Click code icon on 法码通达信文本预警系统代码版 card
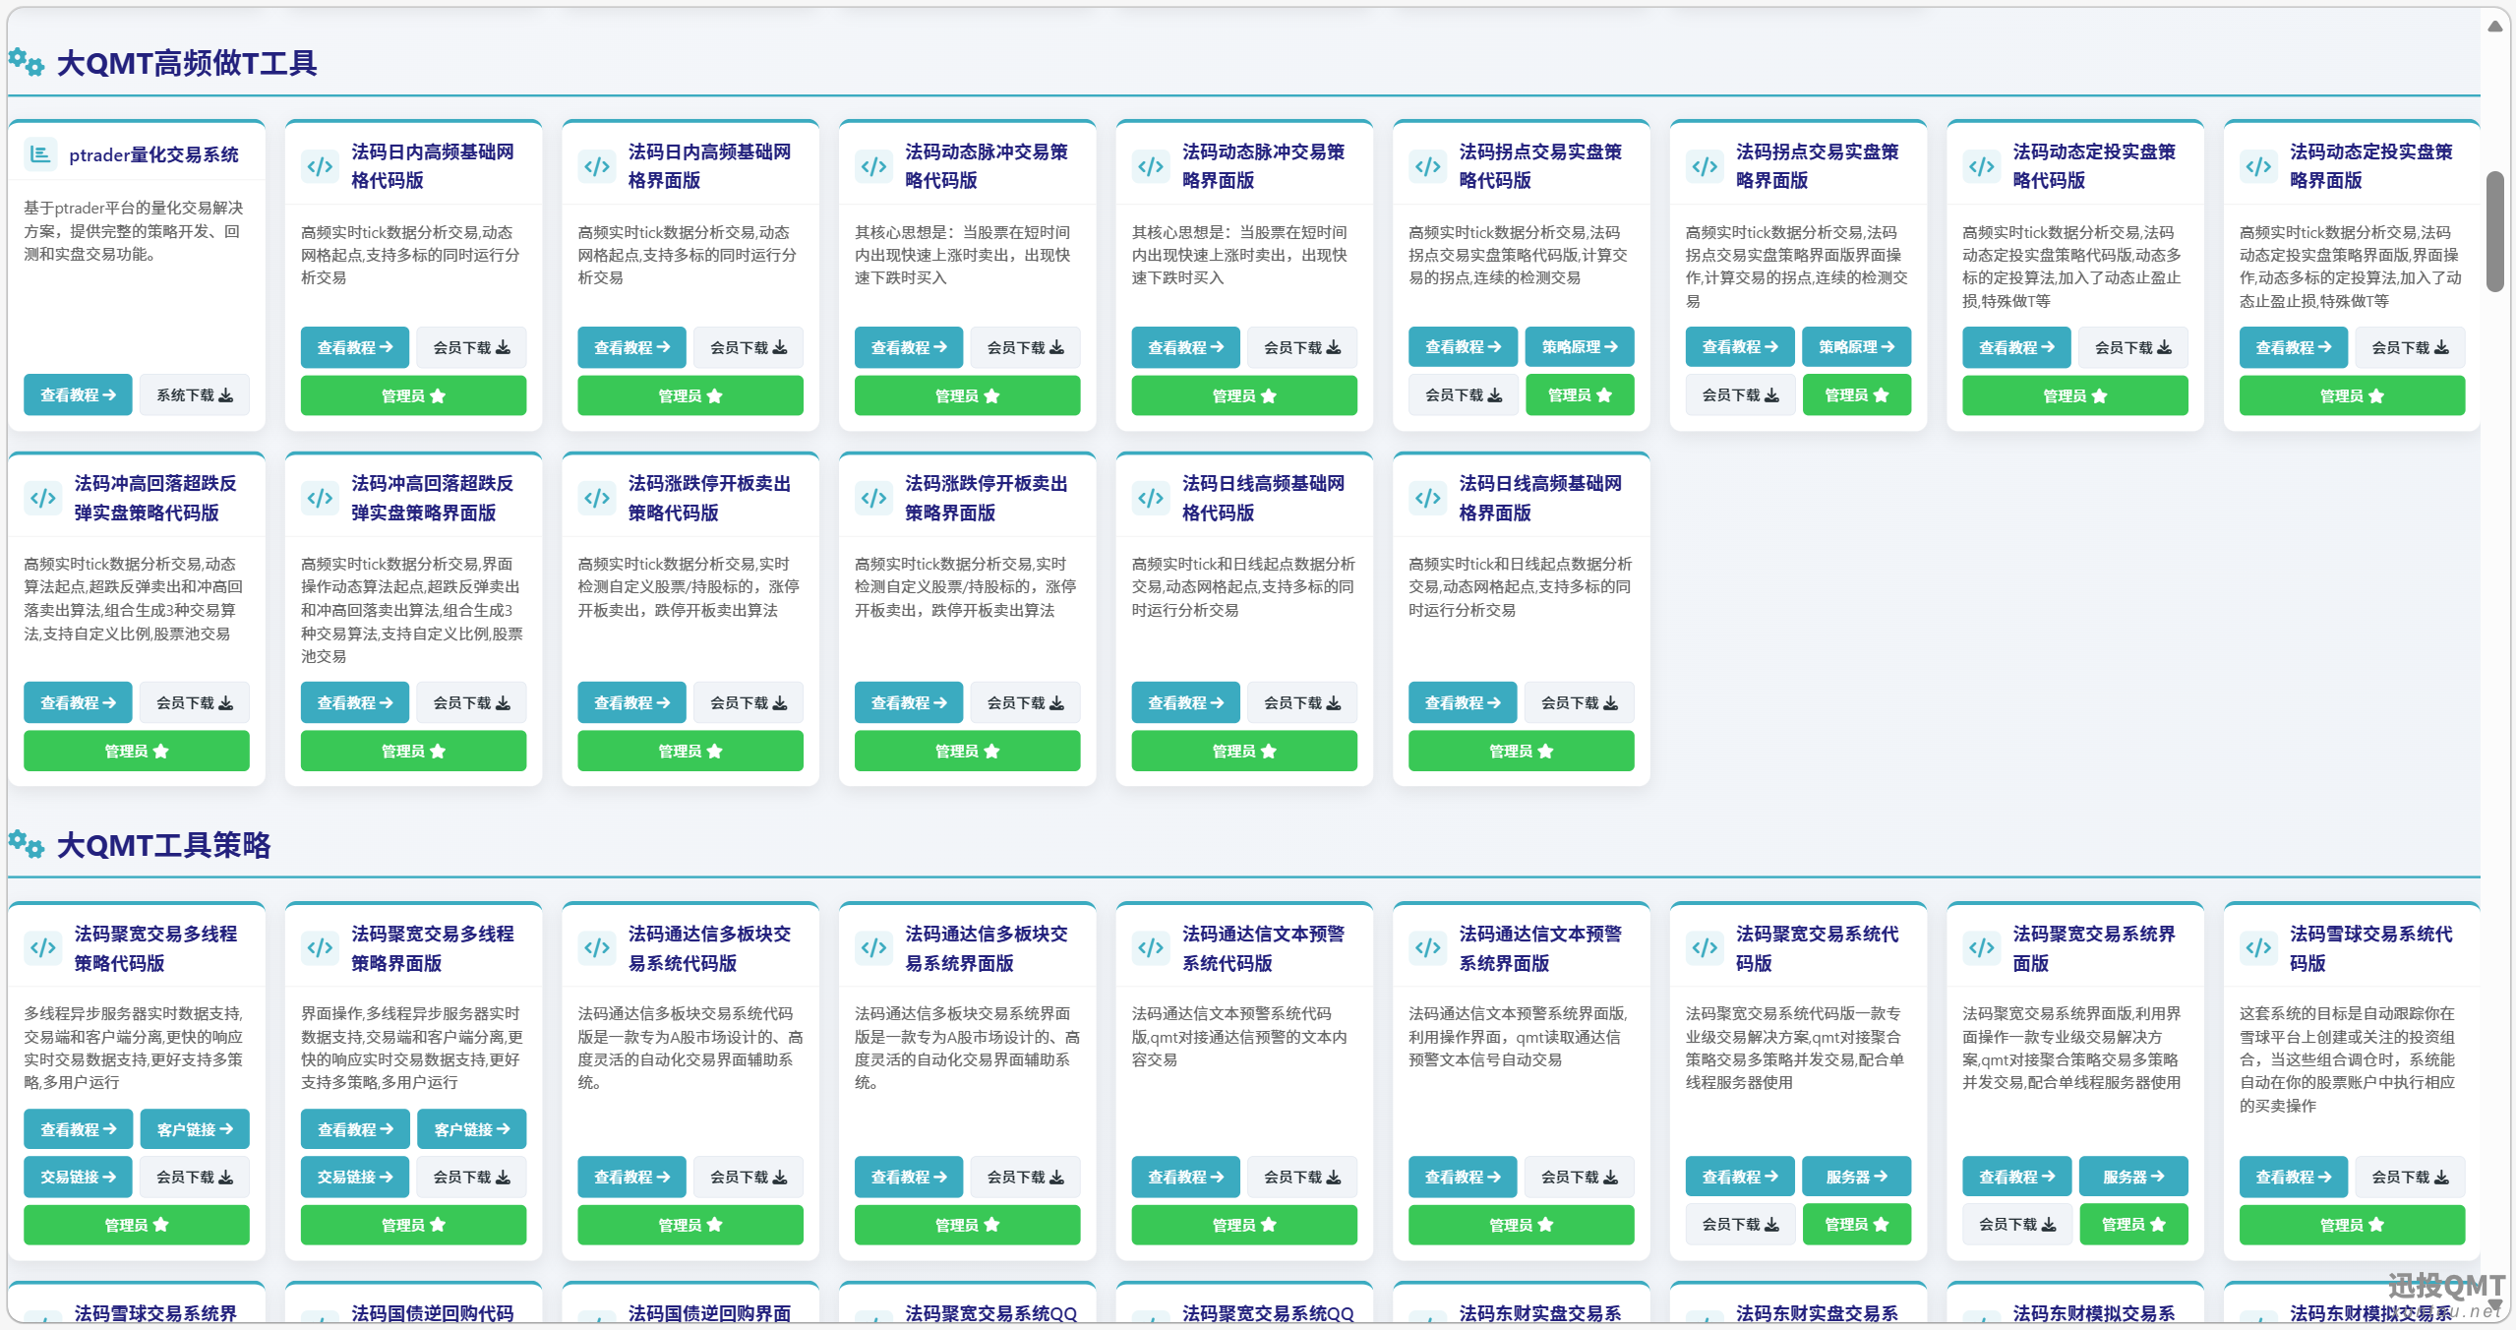Image resolution: width=2516 pixels, height=1330 pixels. tap(1151, 947)
